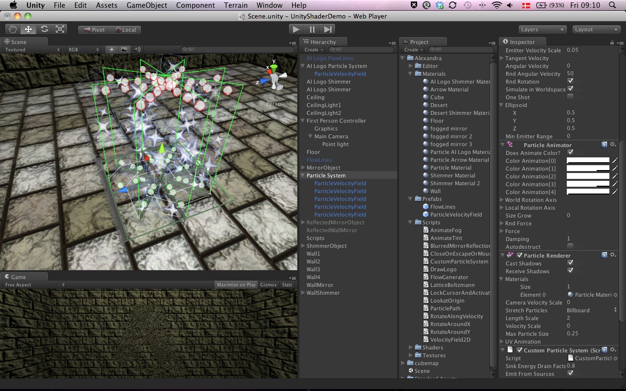Edit Color Animation[4] pencil icon

point(615,192)
